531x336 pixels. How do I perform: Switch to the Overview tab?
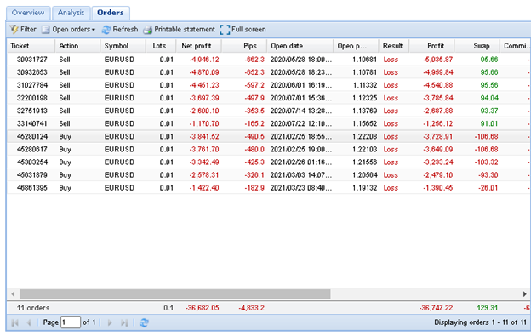click(28, 13)
